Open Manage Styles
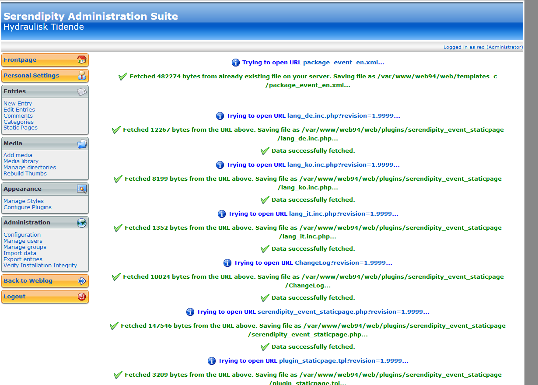 click(24, 201)
